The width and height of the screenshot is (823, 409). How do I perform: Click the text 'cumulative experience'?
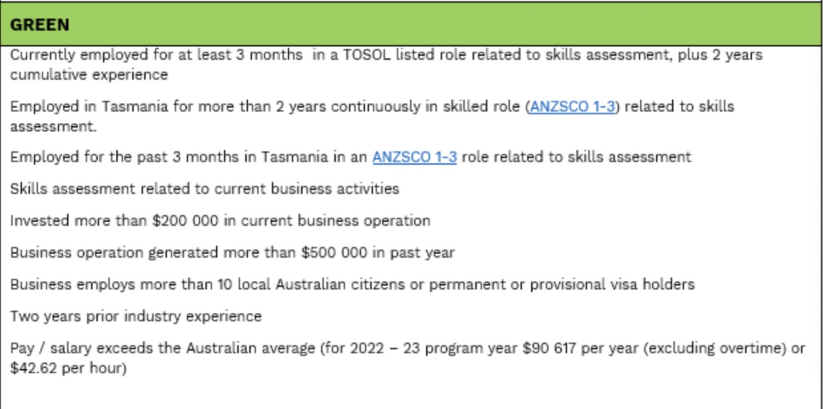pyautogui.click(x=89, y=75)
